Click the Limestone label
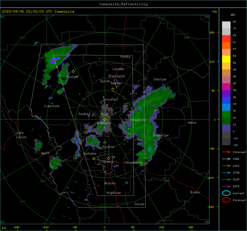This screenshot has width=247, height=231. click(52, 106)
